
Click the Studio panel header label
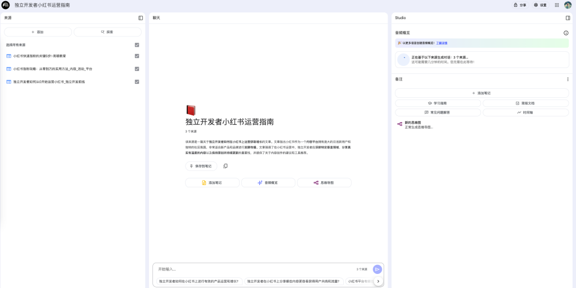(400, 17)
